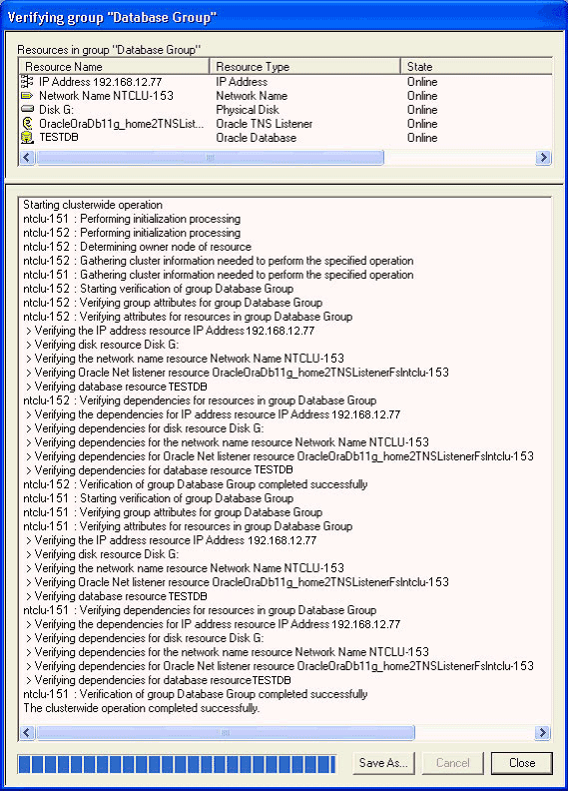This screenshot has width=568, height=791.
Task: Click left arrow of log pane scrollbar
Action: tap(27, 732)
